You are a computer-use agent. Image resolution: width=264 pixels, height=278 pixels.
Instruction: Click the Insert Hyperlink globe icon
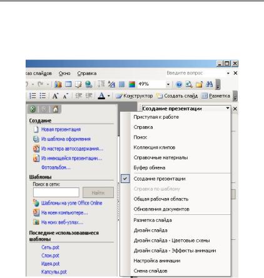(x=88, y=84)
